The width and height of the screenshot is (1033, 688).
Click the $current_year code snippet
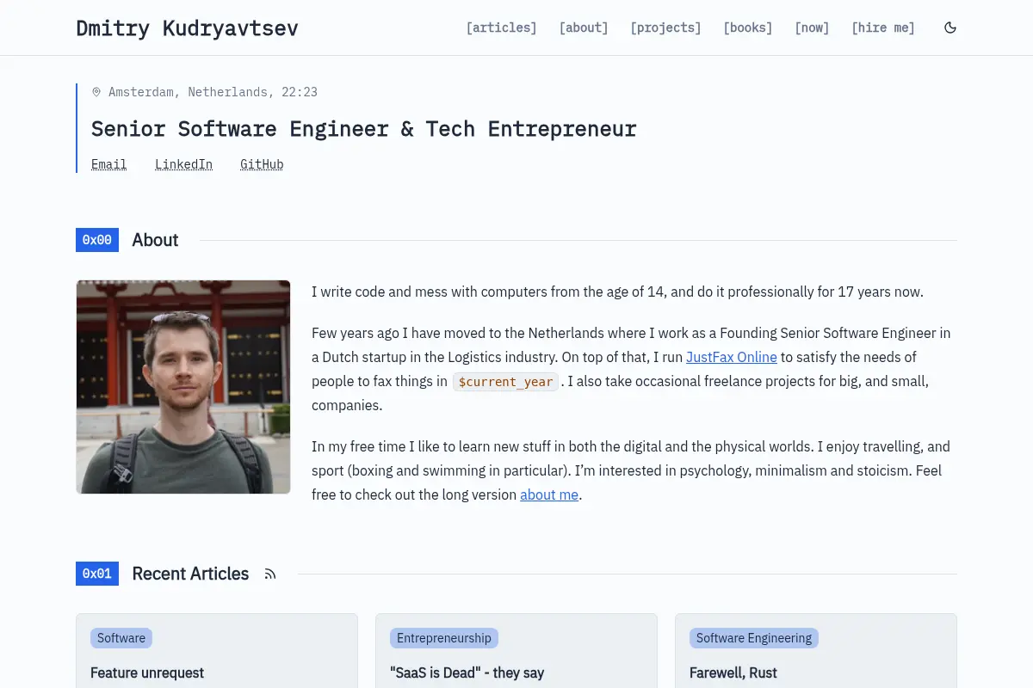[x=506, y=382]
